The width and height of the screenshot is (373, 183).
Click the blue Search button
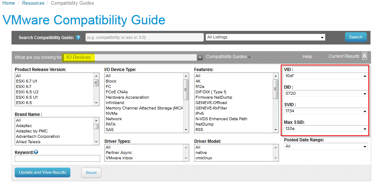tap(356, 37)
